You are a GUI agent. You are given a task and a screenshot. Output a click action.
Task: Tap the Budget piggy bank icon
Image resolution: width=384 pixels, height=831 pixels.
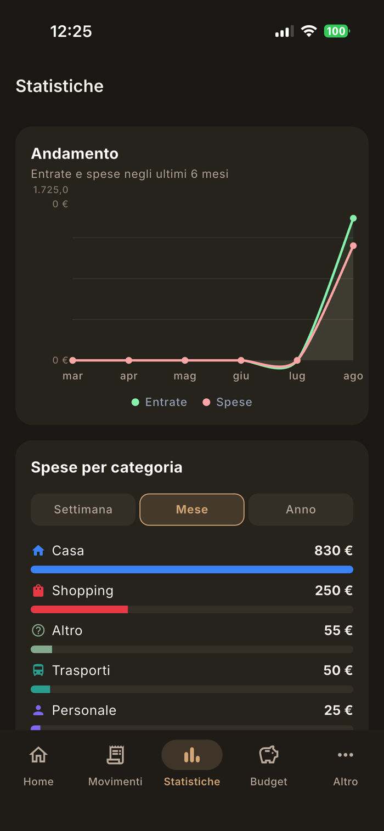(x=269, y=755)
